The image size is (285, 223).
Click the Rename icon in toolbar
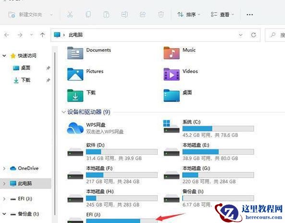(124, 14)
